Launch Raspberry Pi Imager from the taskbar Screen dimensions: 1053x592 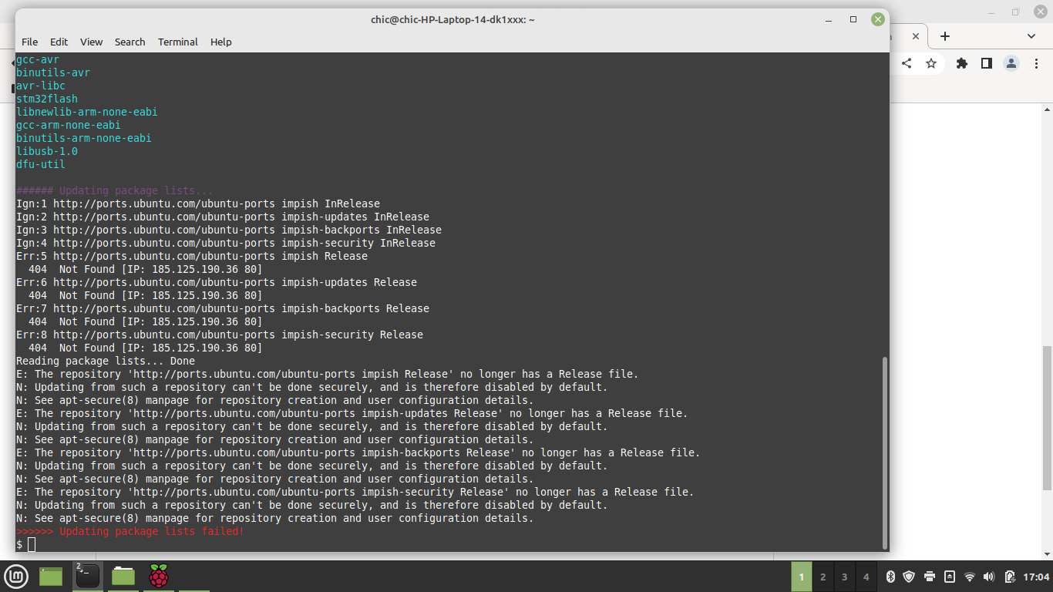(x=158, y=577)
